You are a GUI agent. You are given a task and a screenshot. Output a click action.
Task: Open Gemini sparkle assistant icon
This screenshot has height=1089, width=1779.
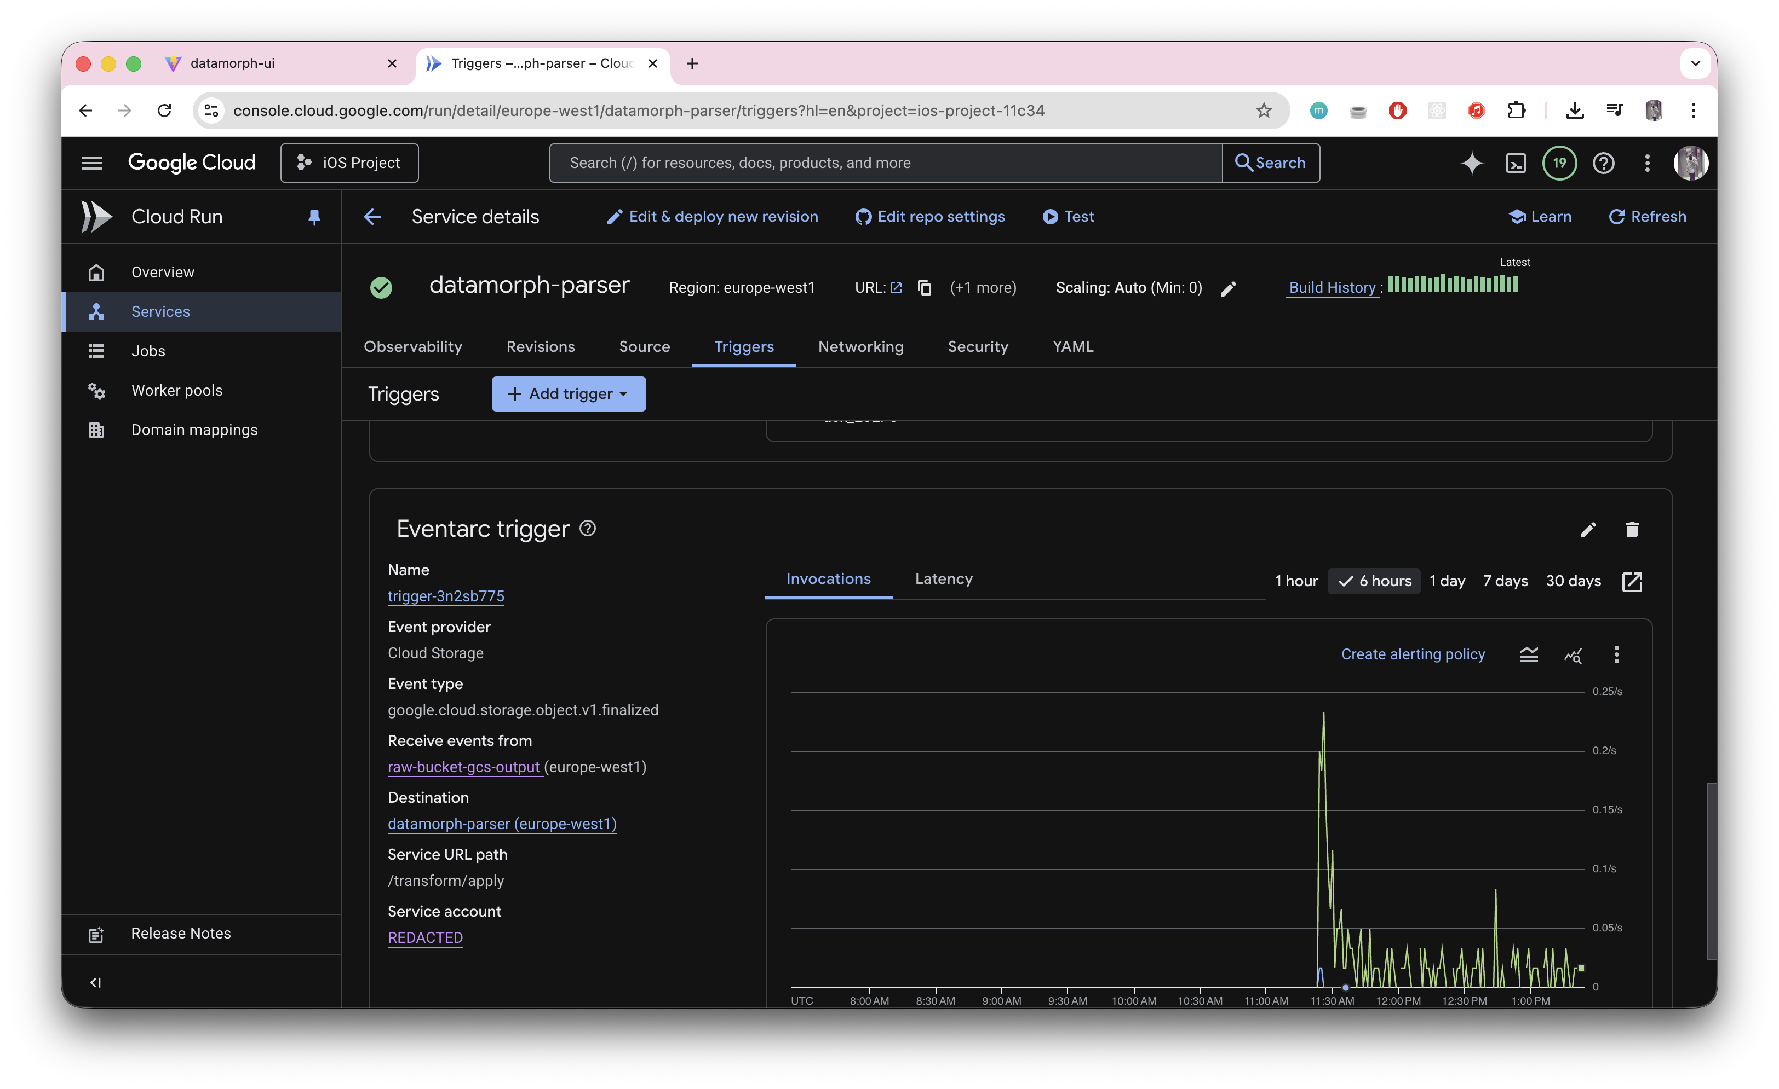[x=1471, y=163]
